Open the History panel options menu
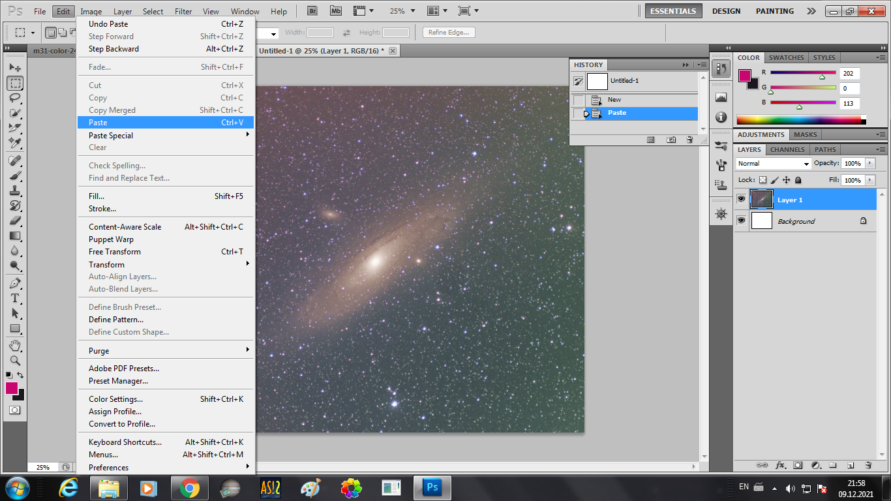 coord(701,65)
